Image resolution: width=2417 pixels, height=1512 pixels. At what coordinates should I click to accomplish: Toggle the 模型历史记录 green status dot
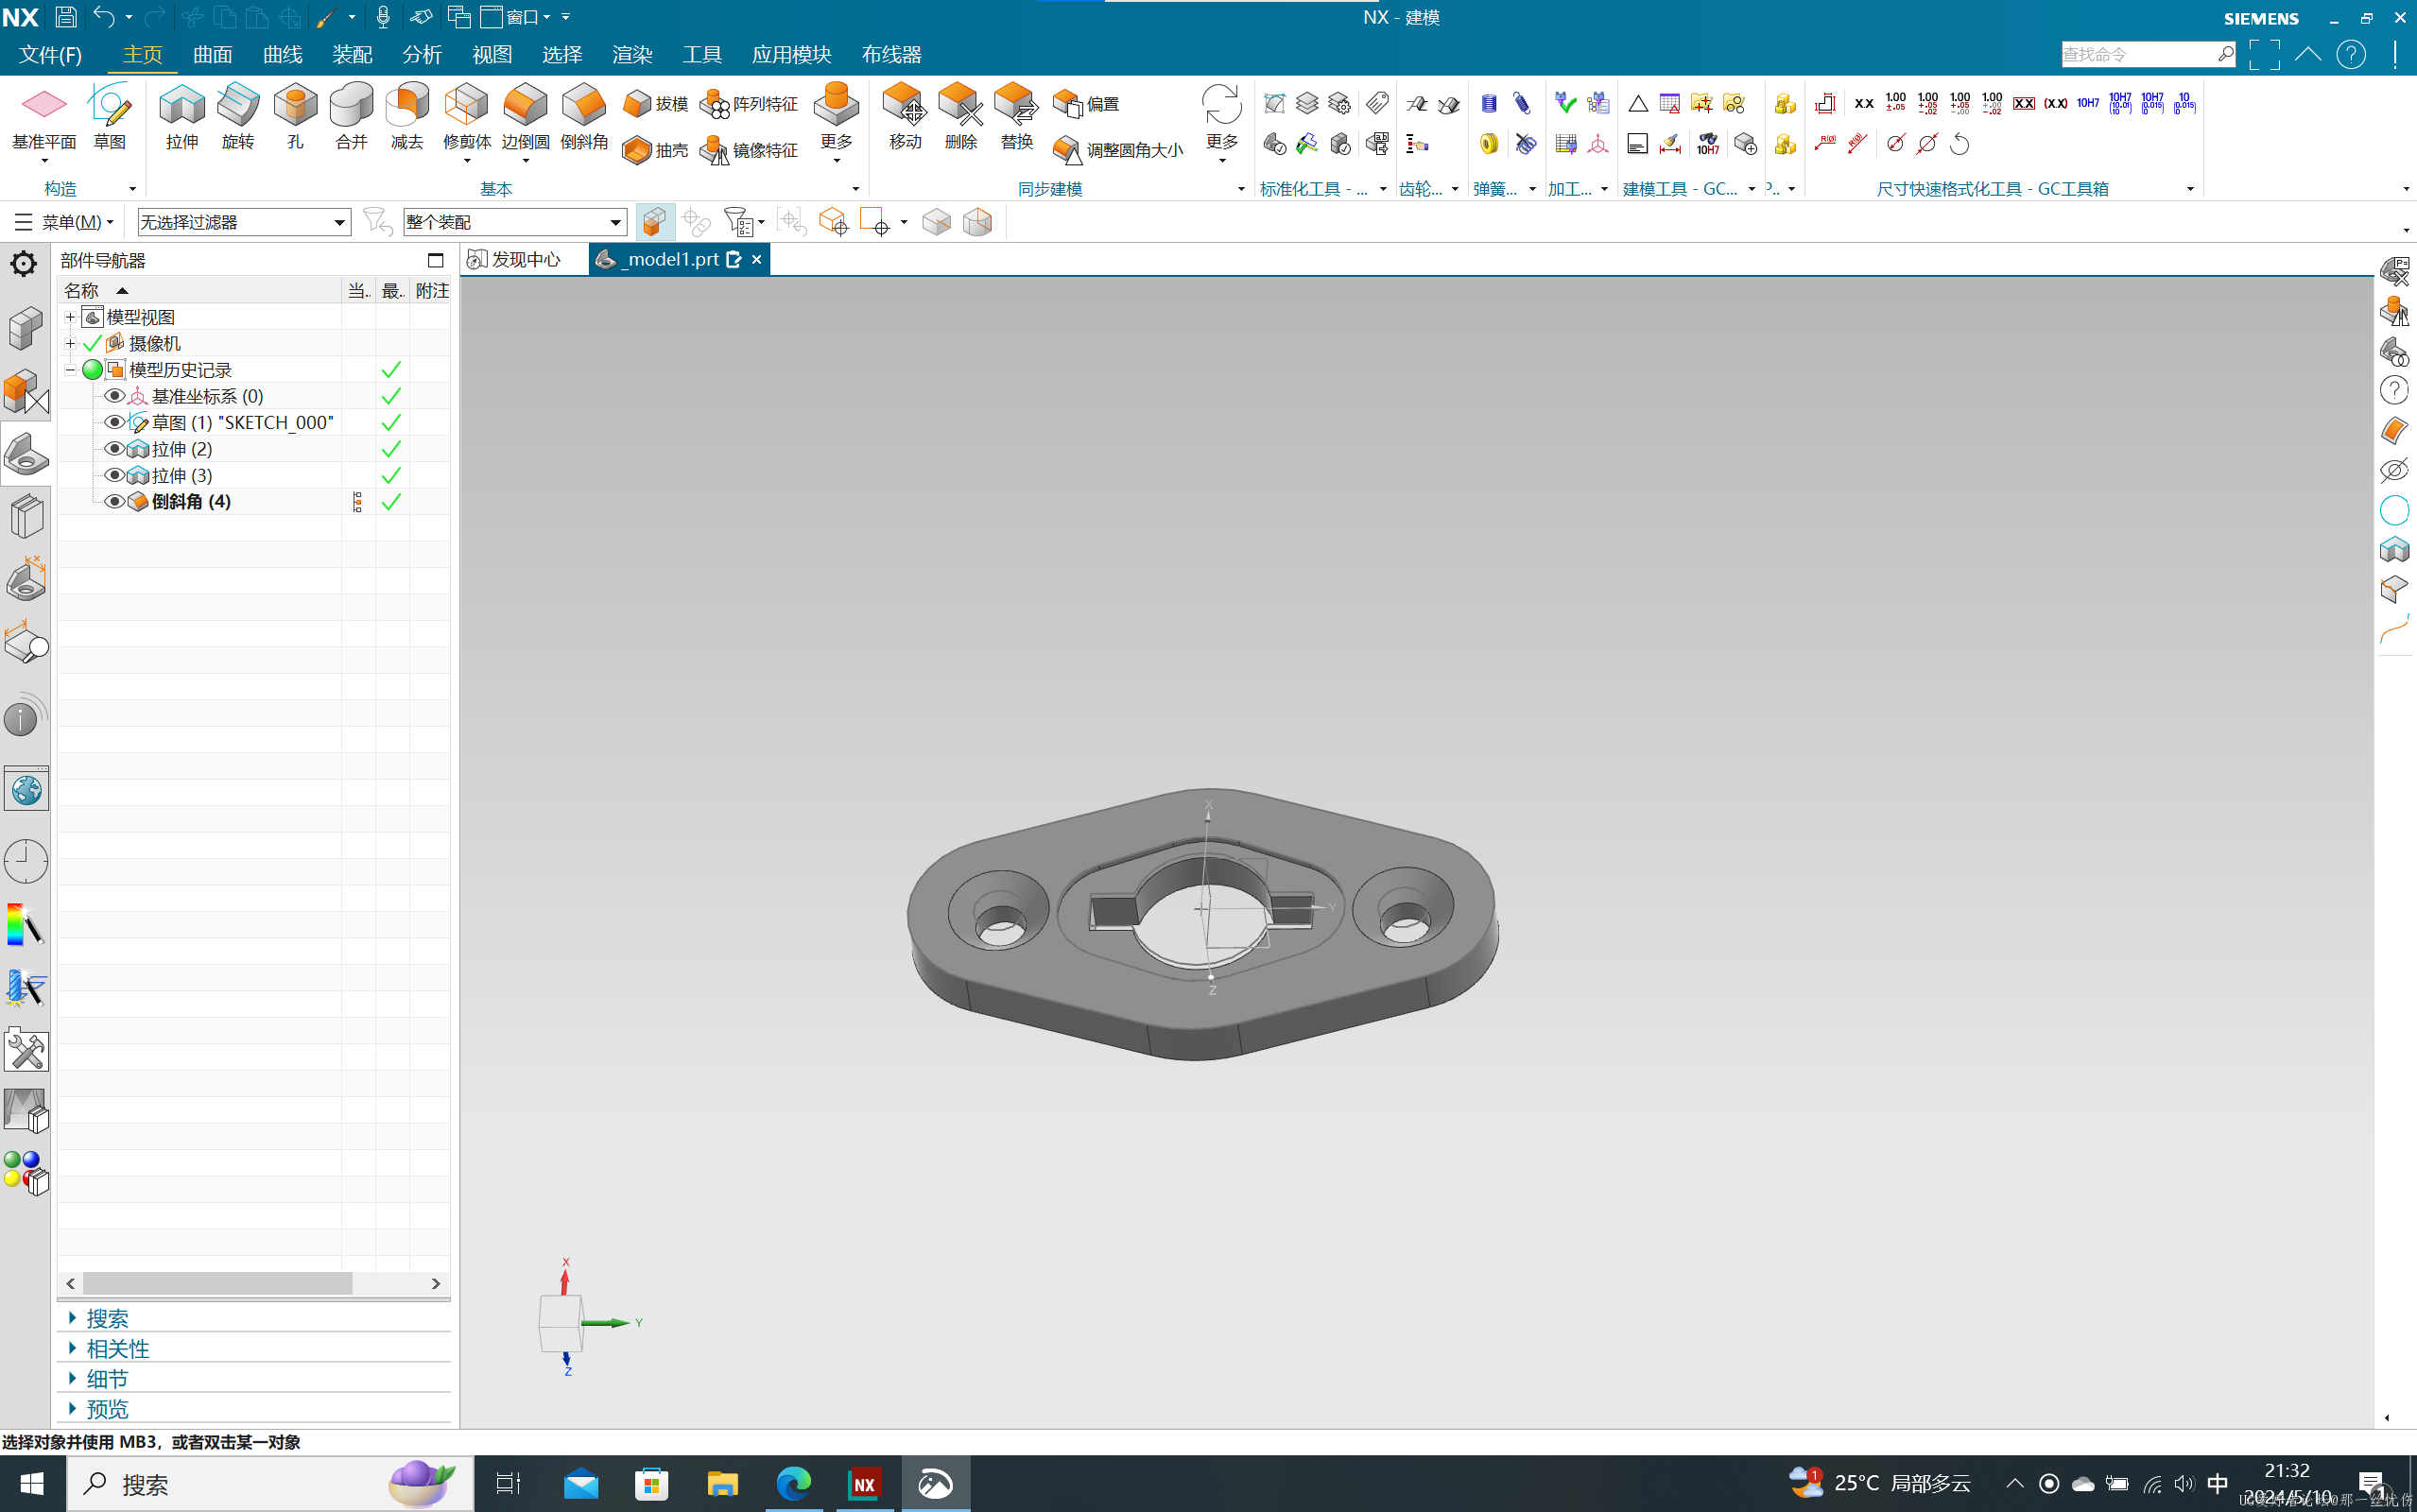(92, 370)
